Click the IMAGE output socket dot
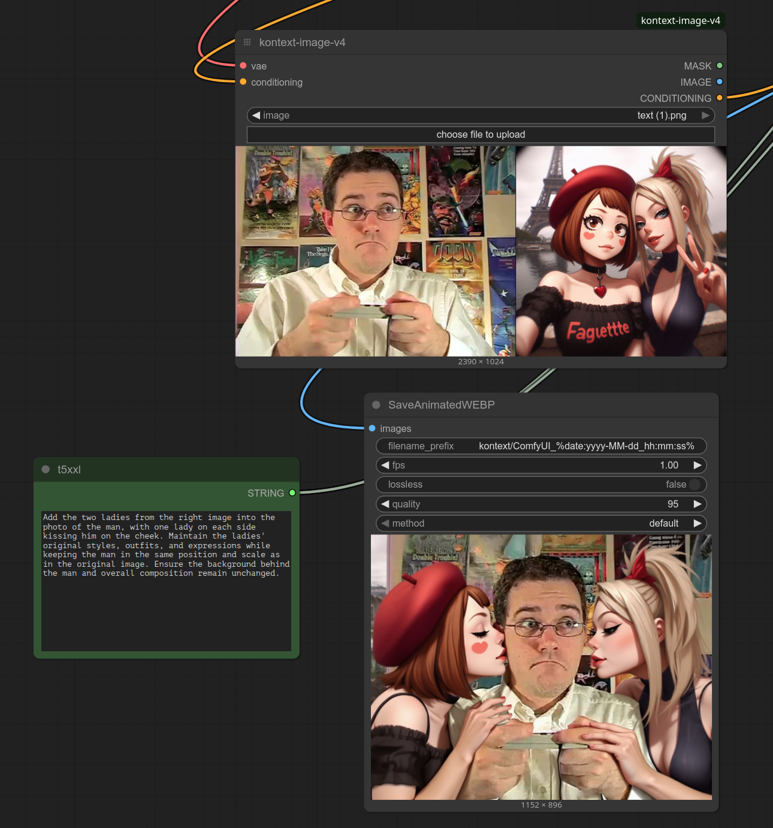Image resolution: width=773 pixels, height=828 pixels. (x=720, y=82)
